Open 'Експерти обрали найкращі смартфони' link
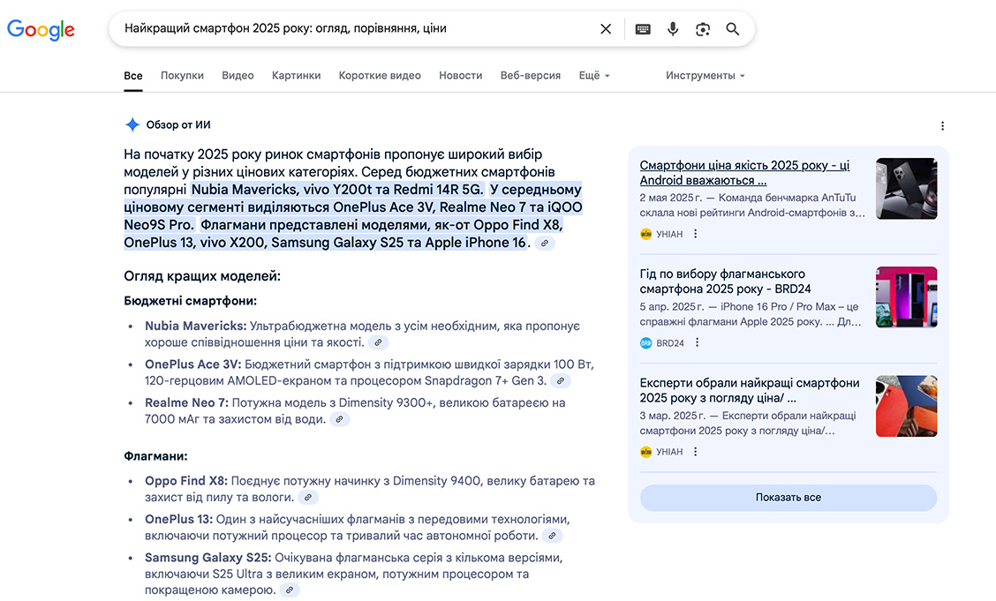Image resolution: width=996 pixels, height=601 pixels. (750, 390)
